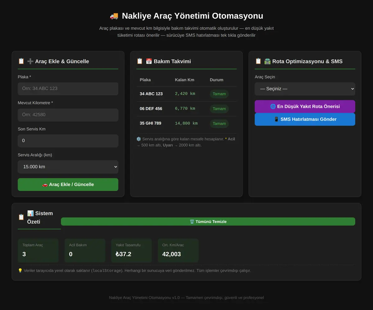373x310 pixels.
Task: Select plate 34 ABC 123 in the table
Action: (x=151, y=94)
